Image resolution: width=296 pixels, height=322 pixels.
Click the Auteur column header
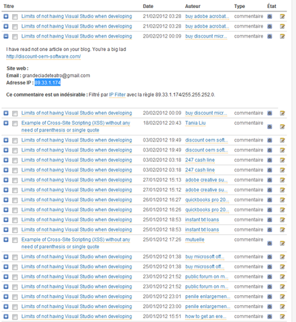click(193, 6)
